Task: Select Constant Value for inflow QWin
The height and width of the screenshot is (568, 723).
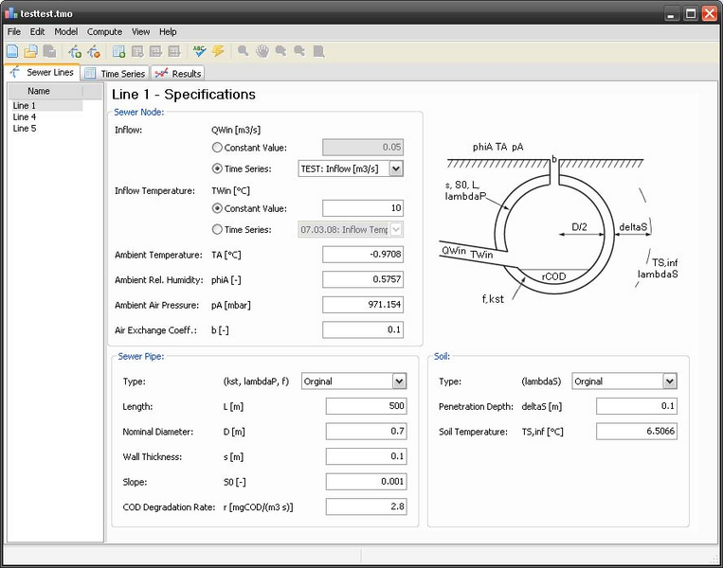Action: pos(218,148)
